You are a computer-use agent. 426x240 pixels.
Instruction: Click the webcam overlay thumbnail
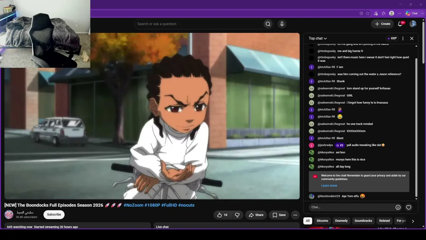click(x=45, y=34)
